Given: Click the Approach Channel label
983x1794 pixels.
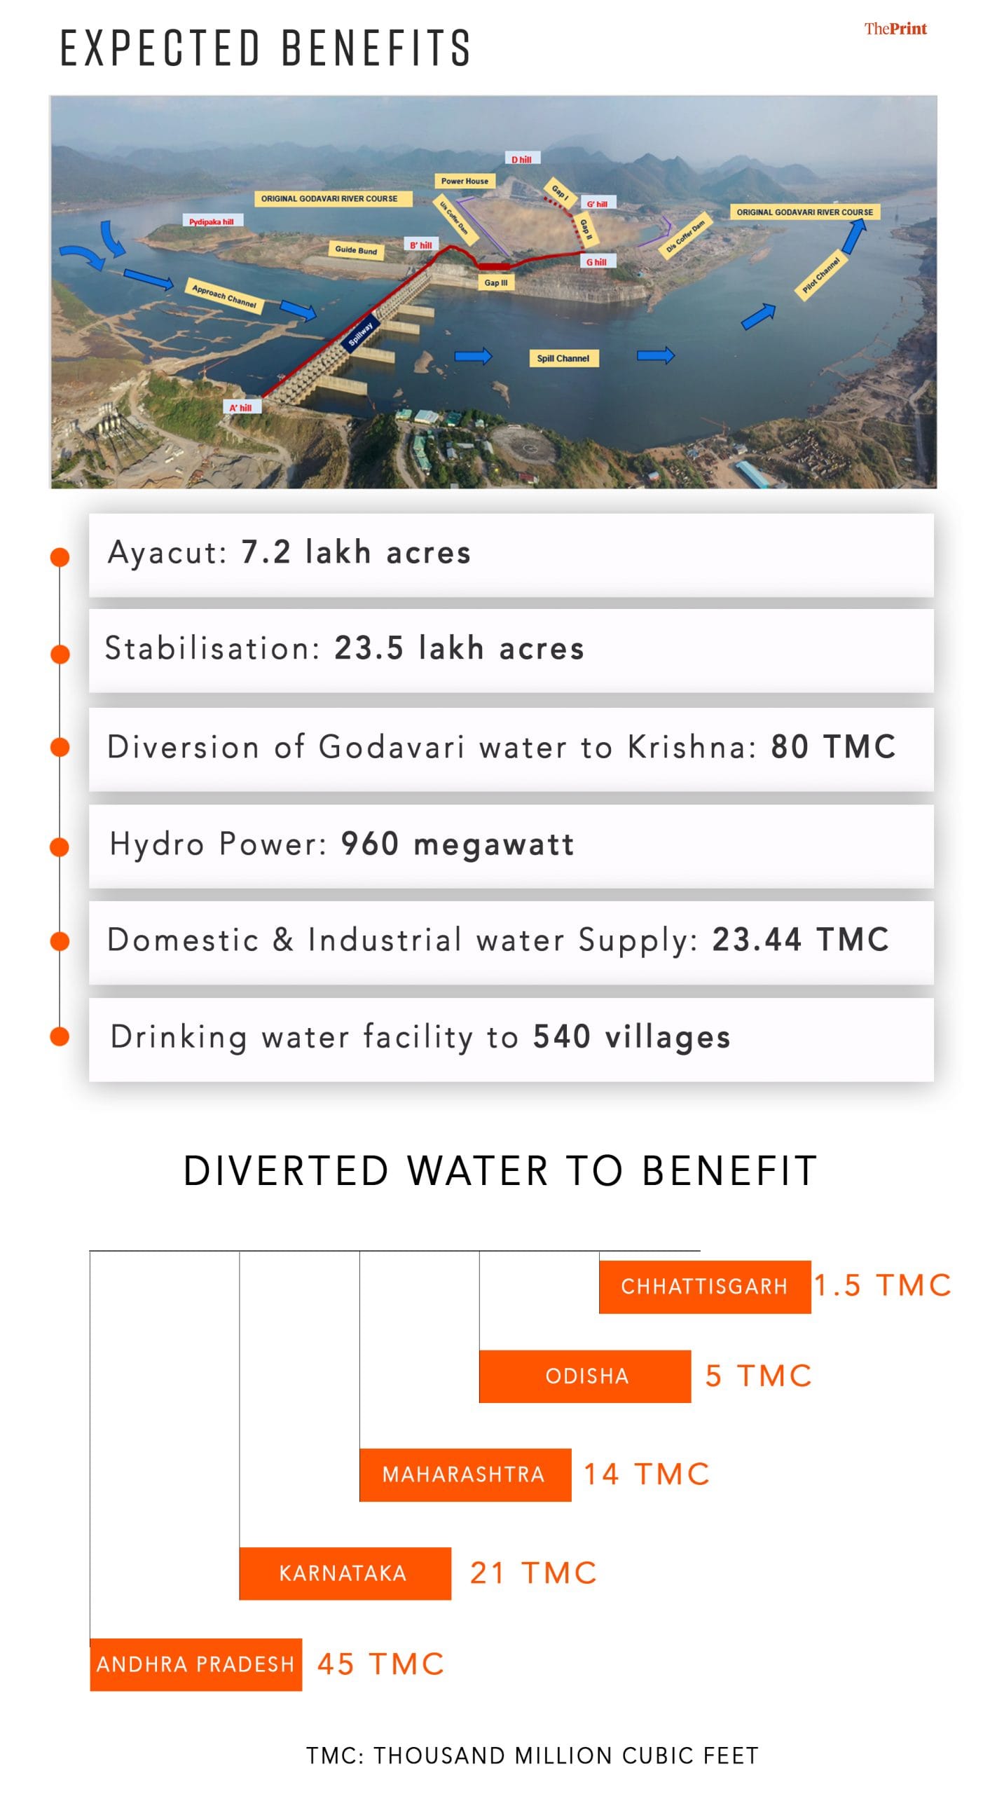Looking at the screenshot, I should point(224,296).
